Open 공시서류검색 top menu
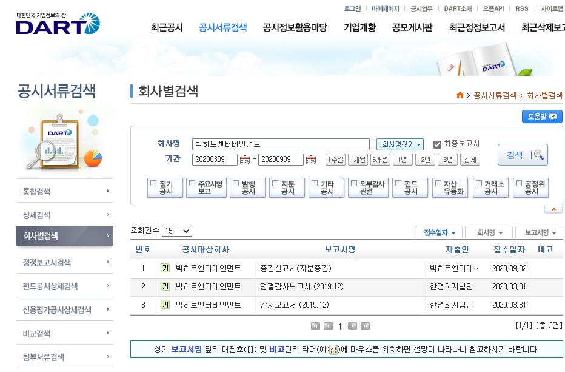Image resolution: width=565 pixels, height=372 pixels. (222, 27)
